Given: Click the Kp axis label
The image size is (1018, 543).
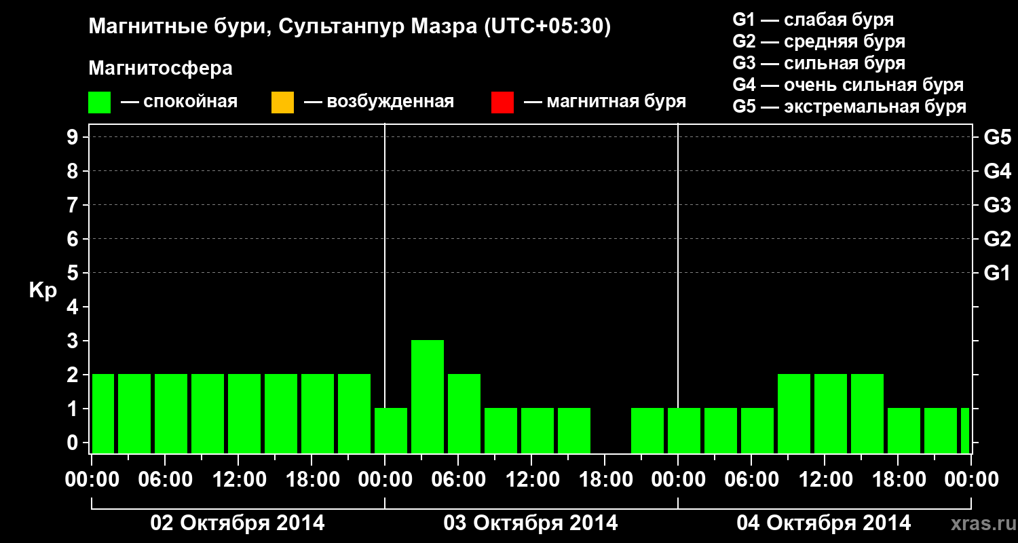Looking at the screenshot, I should click(43, 291).
